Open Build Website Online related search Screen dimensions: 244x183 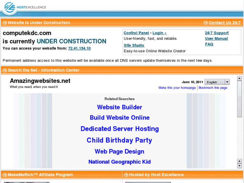coord(120,118)
